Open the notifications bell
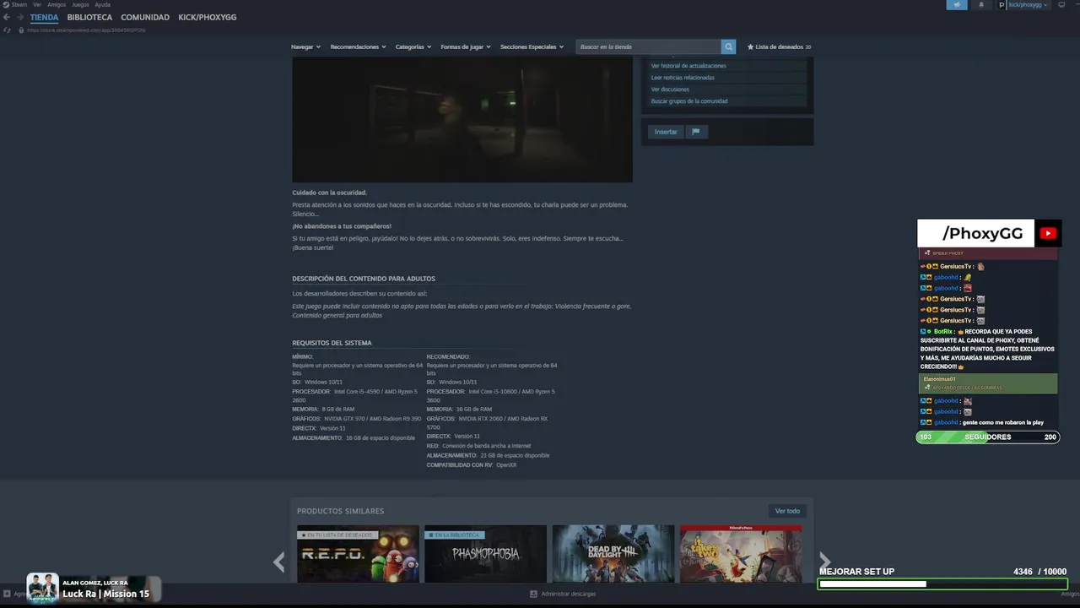The image size is (1080, 608). (x=980, y=4)
